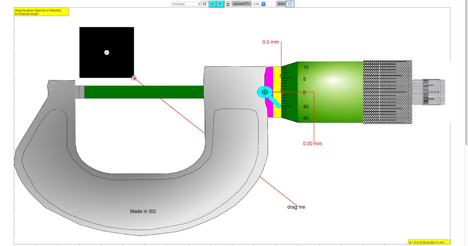Click the pause simulation icon
The width and height of the screenshot is (468, 246).
204,4
